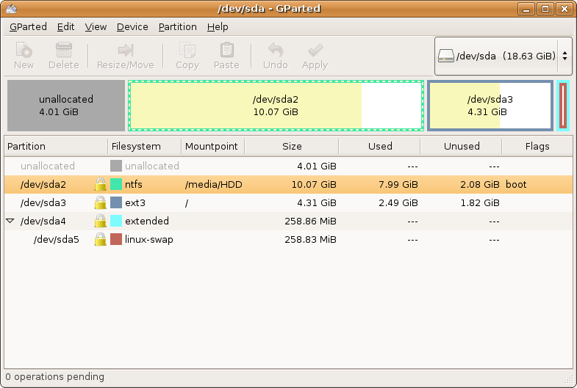The image size is (577, 388).
Task: Sort by Unused column header
Action: click(x=461, y=147)
